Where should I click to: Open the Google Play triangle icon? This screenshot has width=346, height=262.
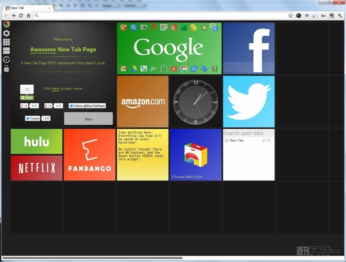point(153,69)
